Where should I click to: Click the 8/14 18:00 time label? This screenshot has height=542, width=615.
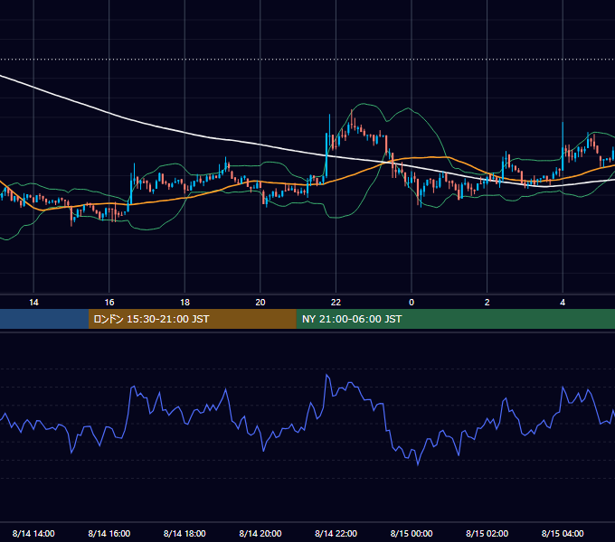pos(184,533)
